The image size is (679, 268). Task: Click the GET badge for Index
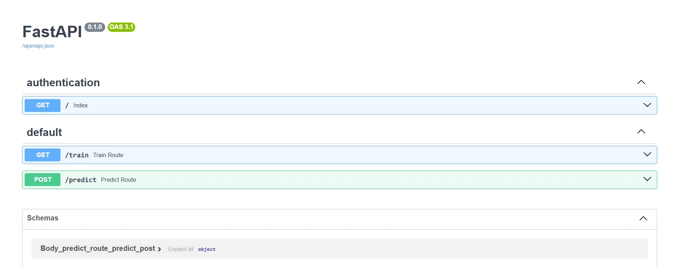click(x=43, y=105)
